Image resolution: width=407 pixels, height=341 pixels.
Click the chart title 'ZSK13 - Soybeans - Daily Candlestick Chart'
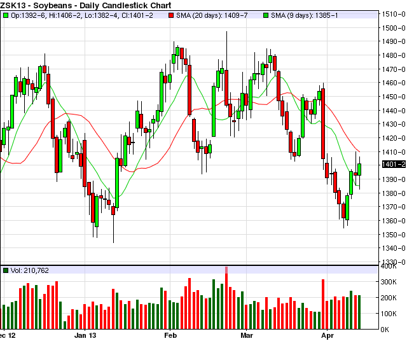(x=86, y=5)
